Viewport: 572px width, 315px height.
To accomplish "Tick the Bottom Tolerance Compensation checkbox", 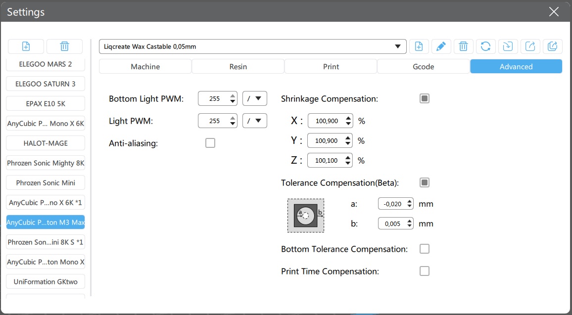I will 424,249.
